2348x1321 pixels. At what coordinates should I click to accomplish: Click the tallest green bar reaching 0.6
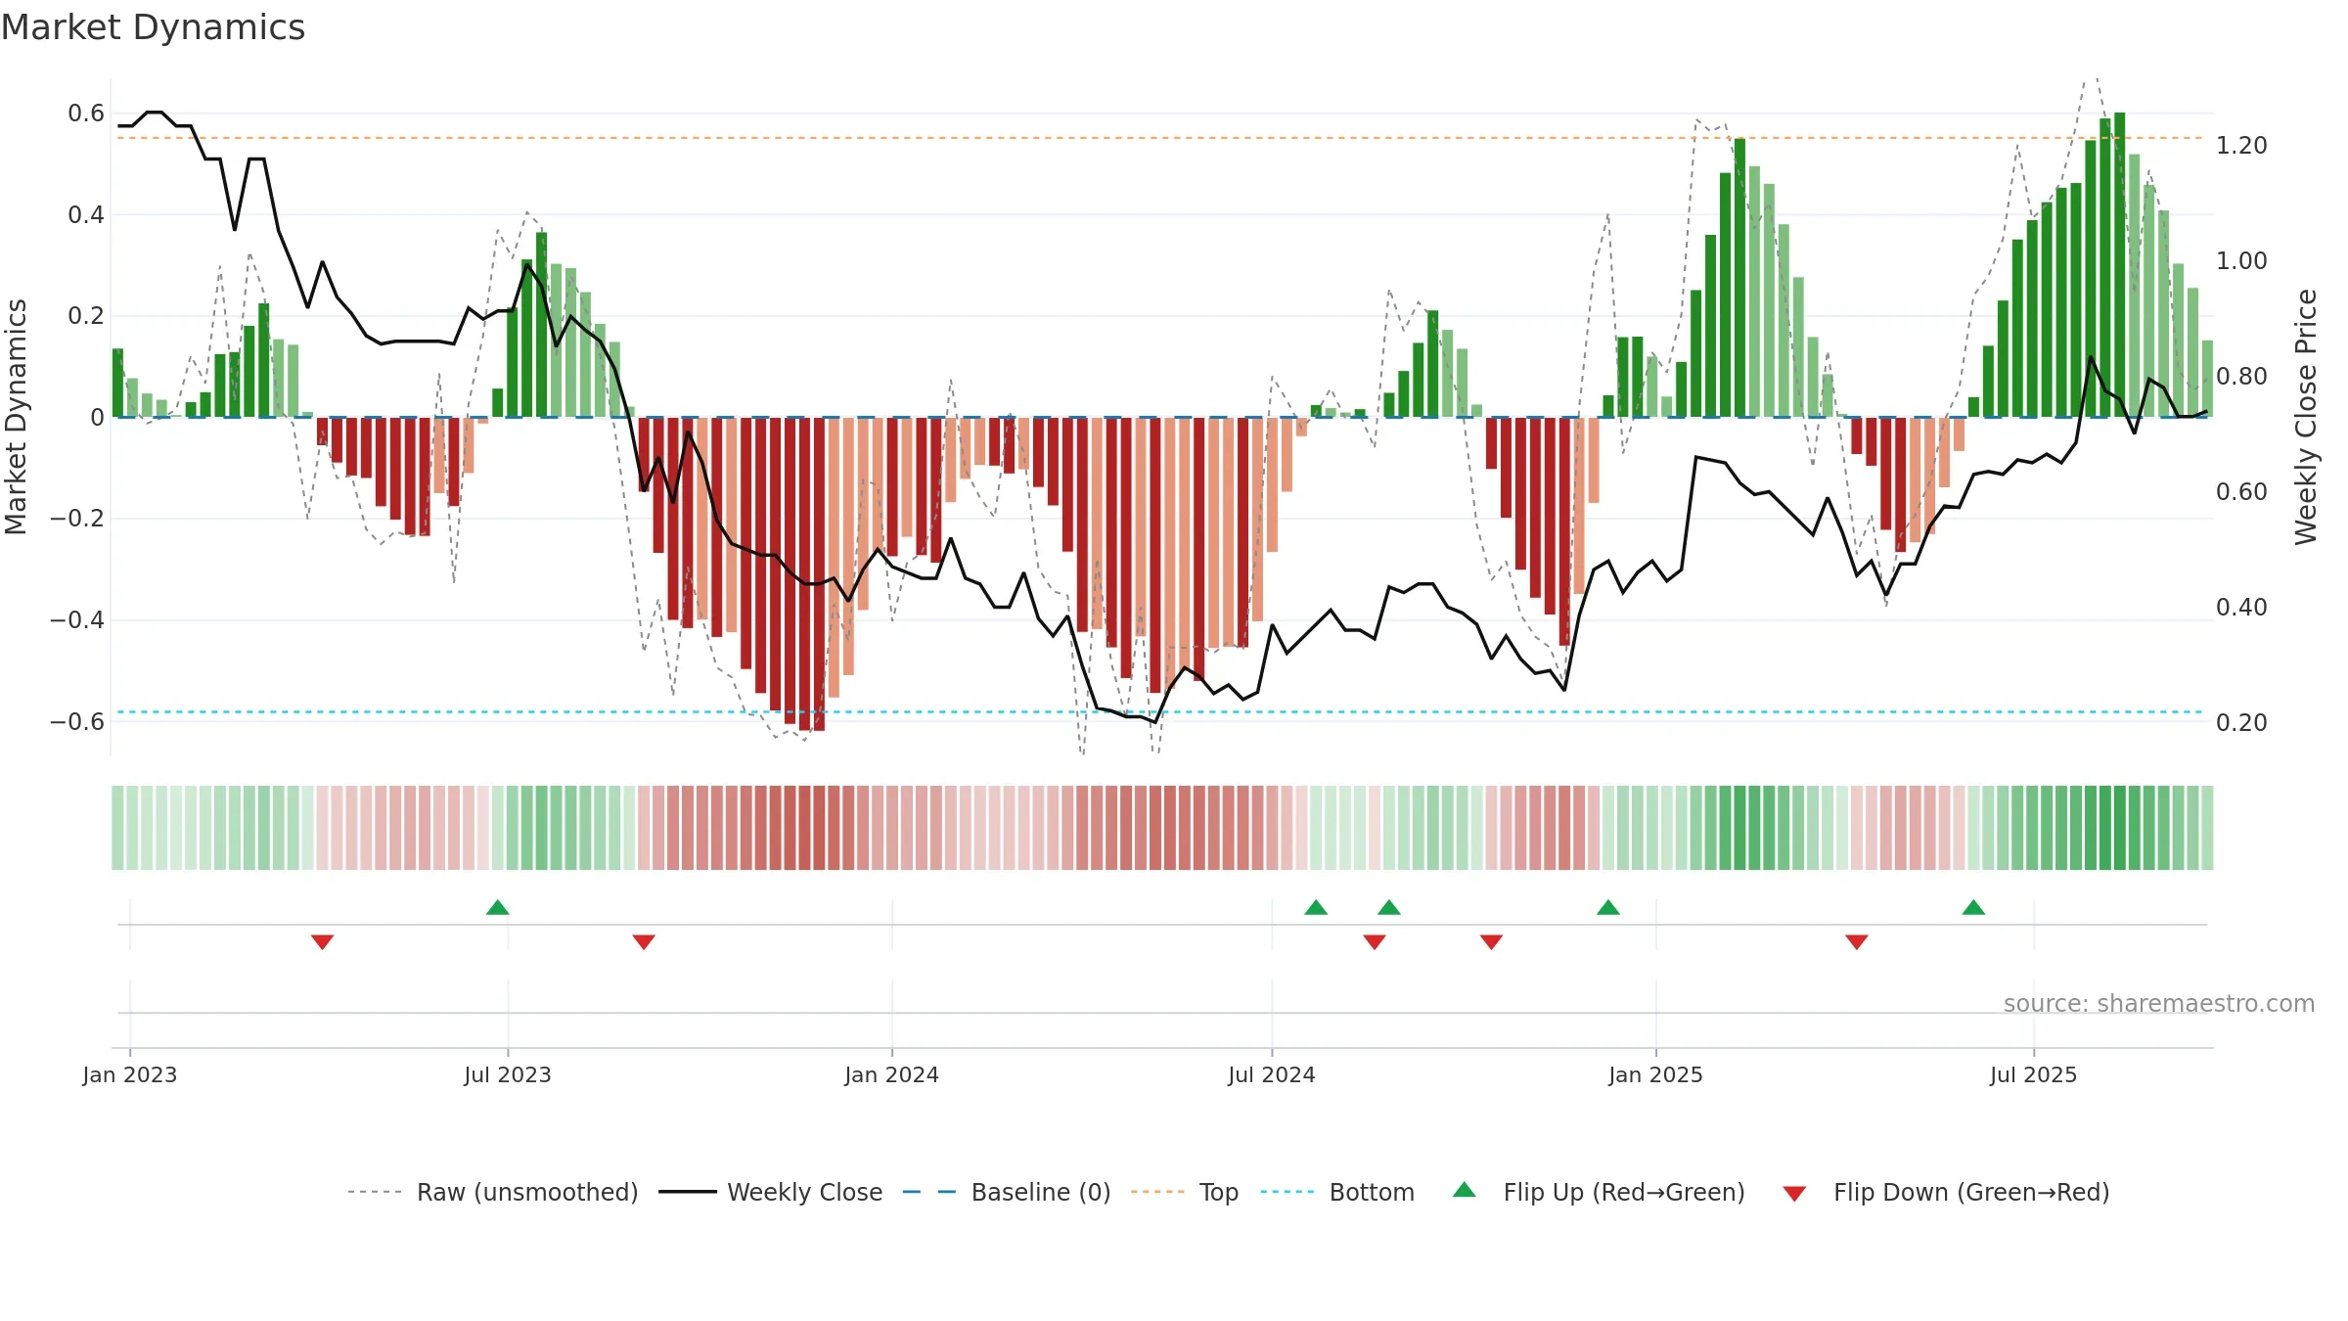[x=2119, y=265]
